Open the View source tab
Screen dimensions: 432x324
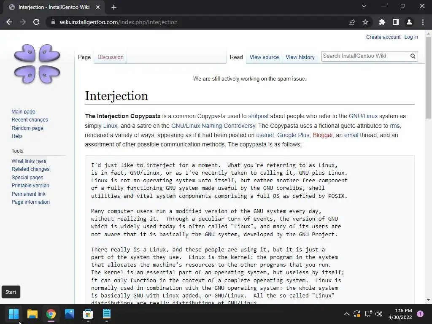pyautogui.click(x=264, y=57)
